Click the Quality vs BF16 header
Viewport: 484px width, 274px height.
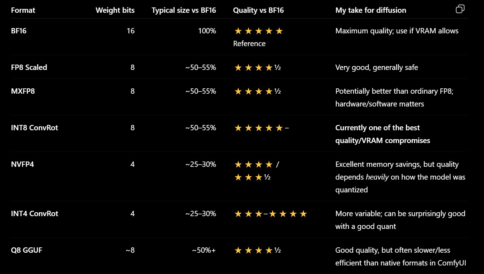point(258,10)
